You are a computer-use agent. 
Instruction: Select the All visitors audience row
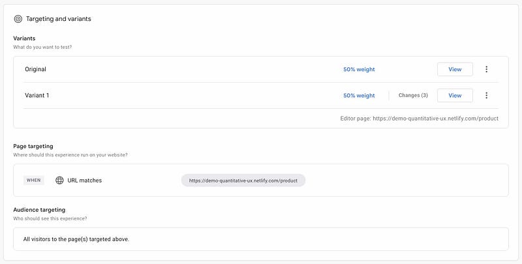click(x=261, y=239)
